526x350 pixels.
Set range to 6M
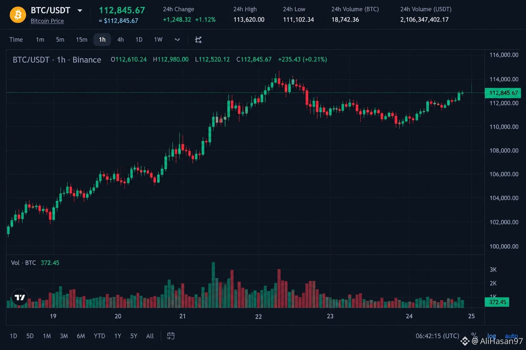[81, 336]
